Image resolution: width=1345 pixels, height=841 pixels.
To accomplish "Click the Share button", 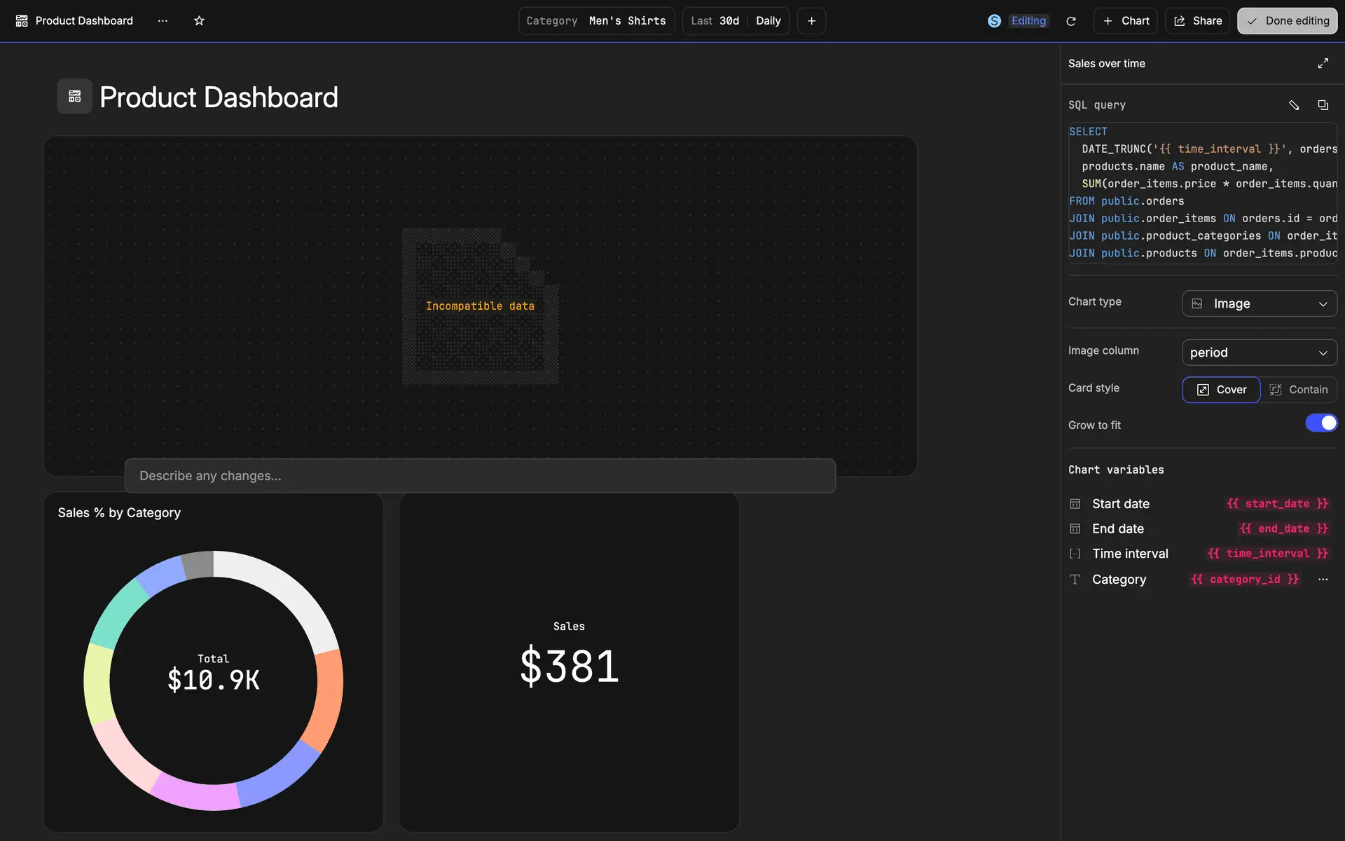I will [x=1197, y=21].
